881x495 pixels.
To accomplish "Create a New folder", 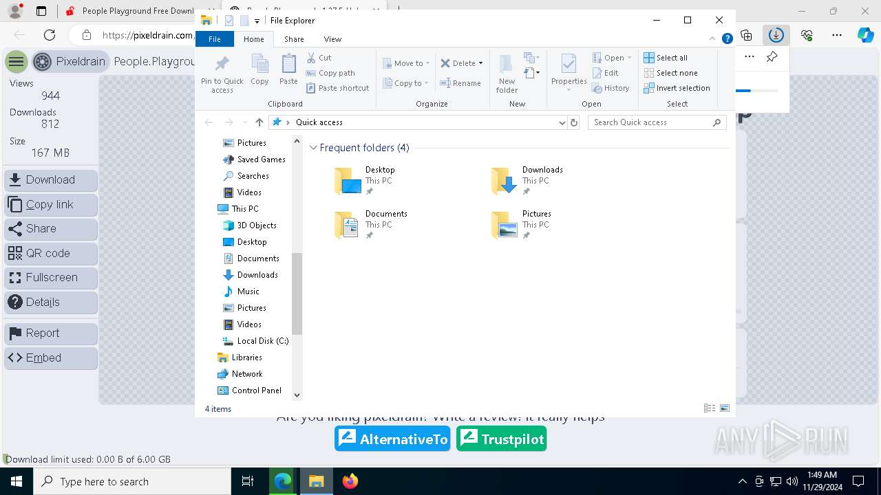I will point(507,74).
